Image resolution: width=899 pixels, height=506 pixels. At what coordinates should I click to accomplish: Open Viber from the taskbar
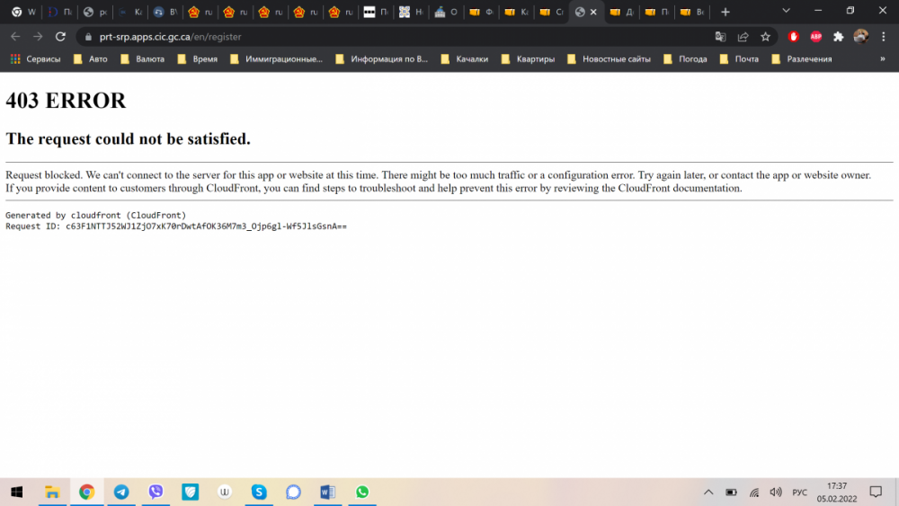pos(156,492)
